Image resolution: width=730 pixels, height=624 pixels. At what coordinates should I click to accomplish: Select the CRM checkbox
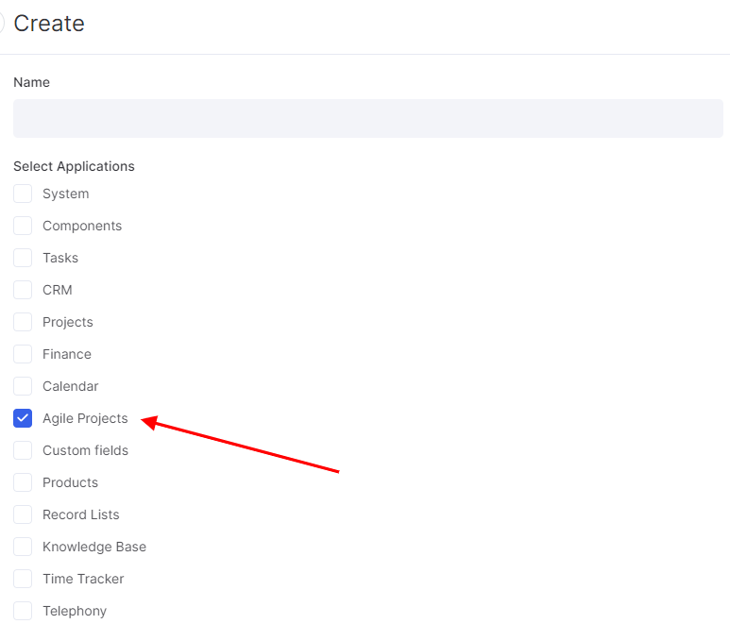click(x=23, y=290)
